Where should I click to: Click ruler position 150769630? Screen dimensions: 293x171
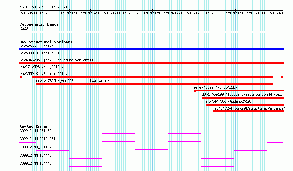(111, 13)
